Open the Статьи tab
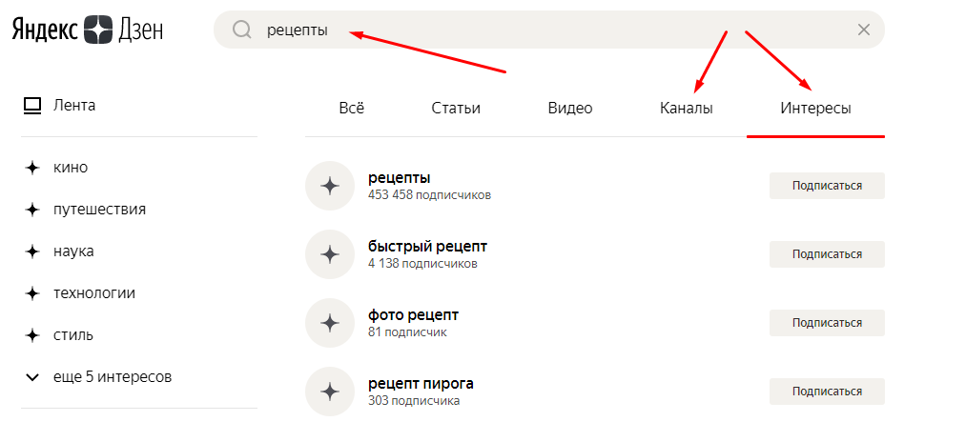The image size is (966, 422). click(x=456, y=108)
